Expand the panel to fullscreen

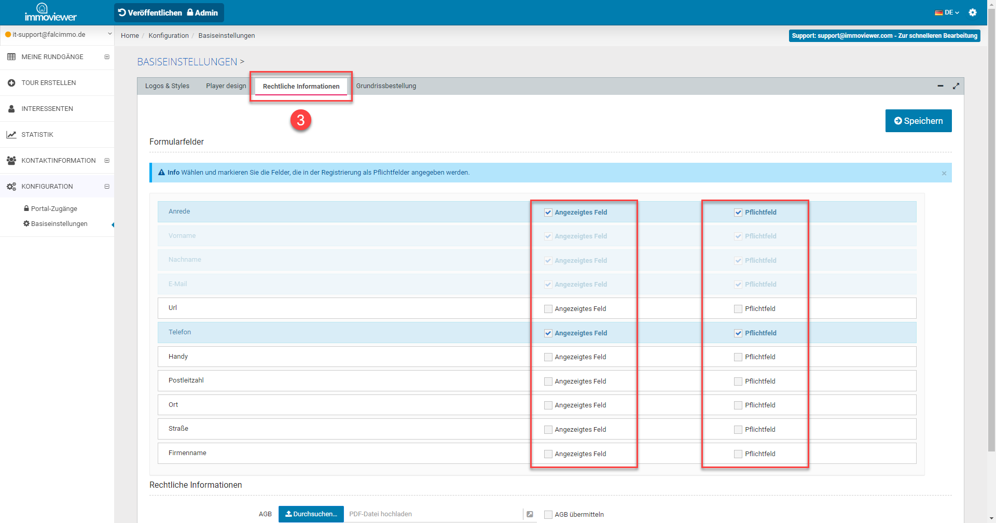956,86
